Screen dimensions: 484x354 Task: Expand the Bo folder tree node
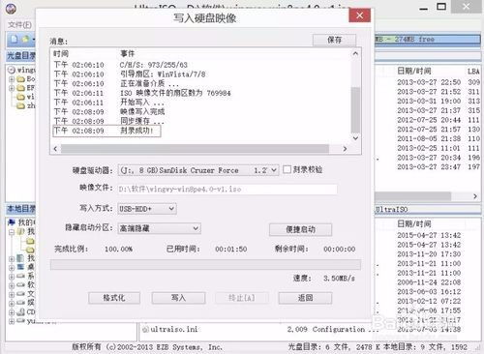point(12,79)
